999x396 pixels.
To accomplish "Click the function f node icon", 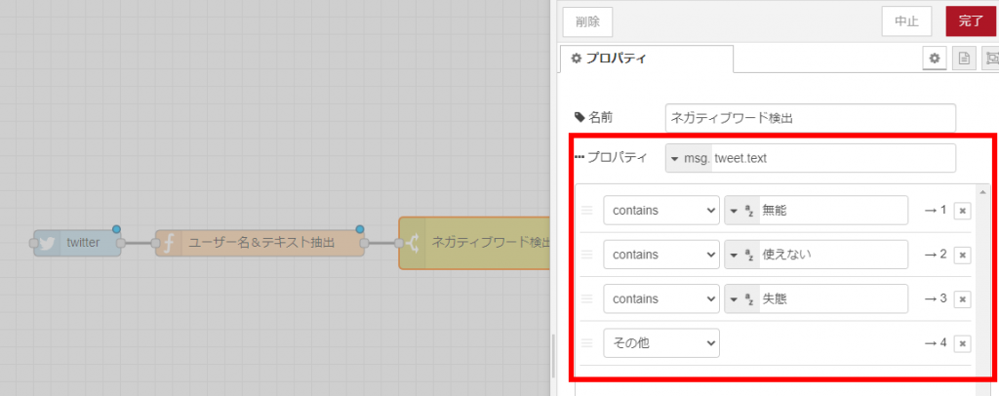I will 169,243.
